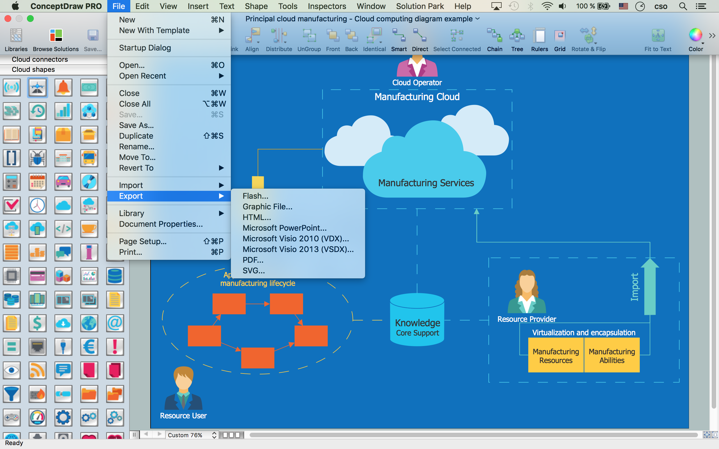The width and height of the screenshot is (719, 449).
Task: Choose Page Setup menu entry
Action: (169, 241)
